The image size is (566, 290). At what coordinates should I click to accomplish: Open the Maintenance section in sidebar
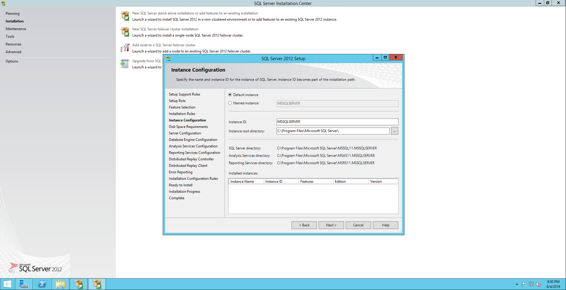click(16, 29)
